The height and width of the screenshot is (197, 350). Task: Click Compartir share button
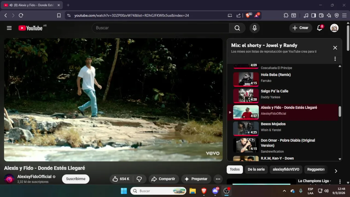point(164,179)
